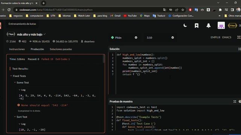Click the address bar URL

click(56, 10)
